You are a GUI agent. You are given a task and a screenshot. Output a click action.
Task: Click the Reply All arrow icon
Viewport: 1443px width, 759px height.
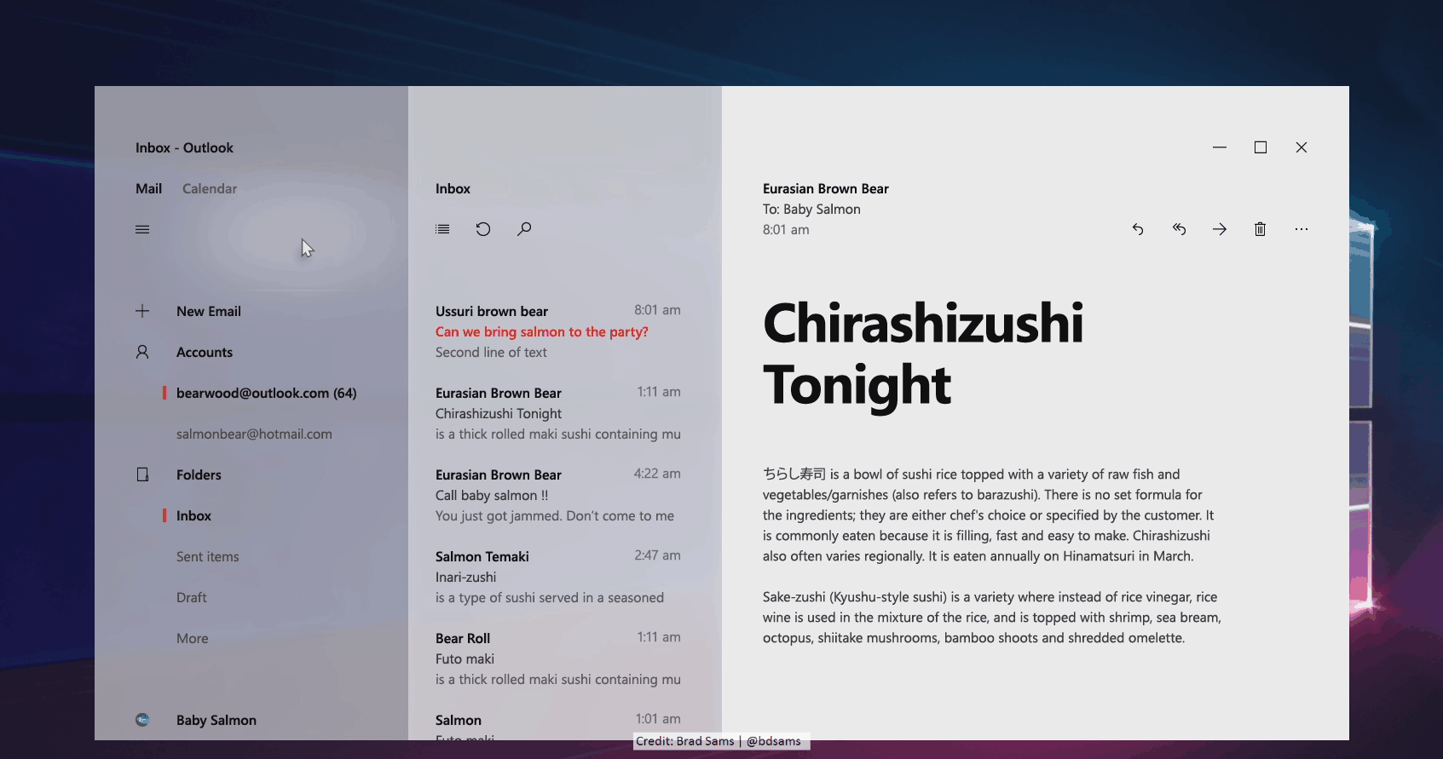coord(1179,229)
